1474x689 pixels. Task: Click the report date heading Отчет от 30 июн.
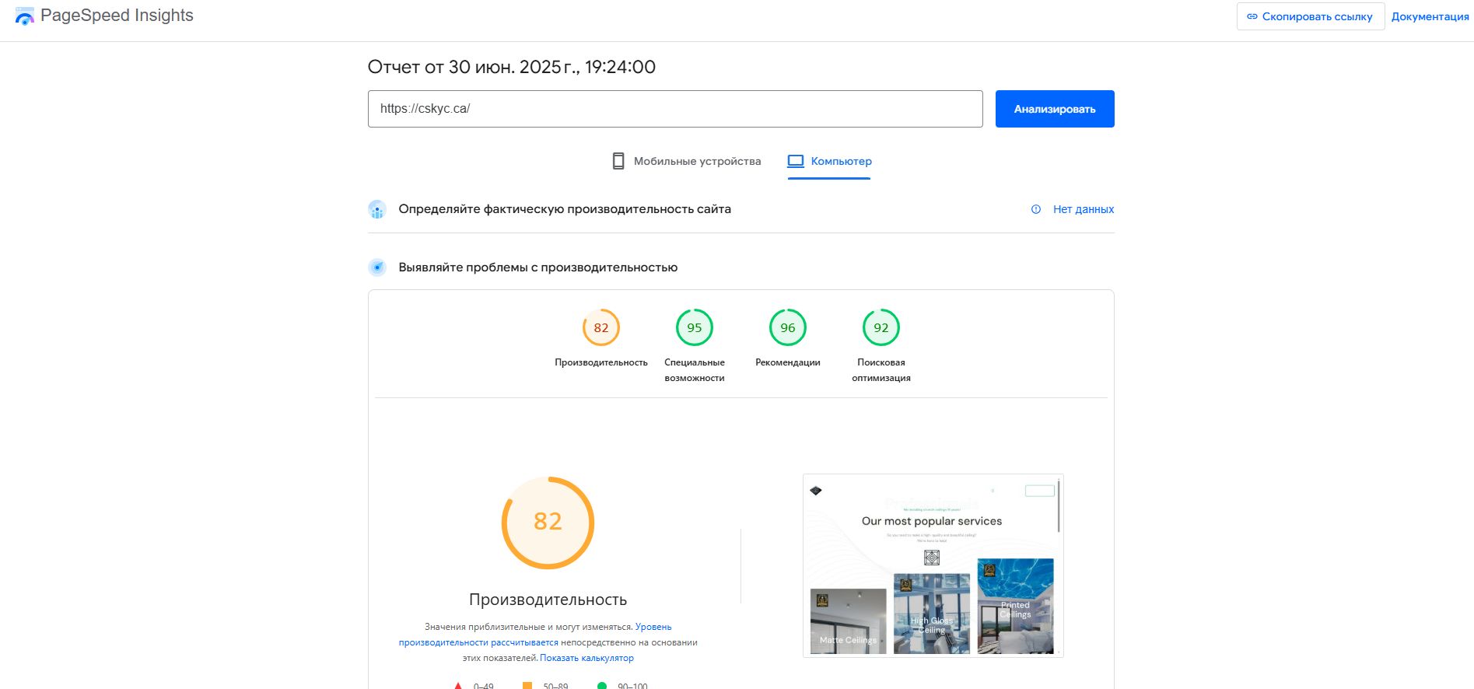click(x=512, y=67)
